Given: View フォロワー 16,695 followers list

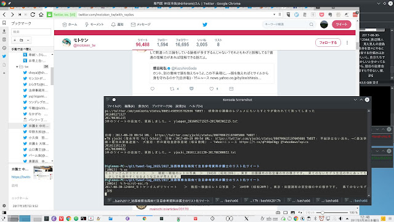Looking at the screenshot, I should (182, 43).
